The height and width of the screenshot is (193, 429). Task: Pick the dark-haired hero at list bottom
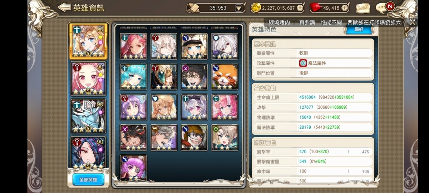88,153
